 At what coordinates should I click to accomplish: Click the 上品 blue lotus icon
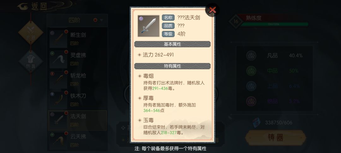[x=251, y=86]
